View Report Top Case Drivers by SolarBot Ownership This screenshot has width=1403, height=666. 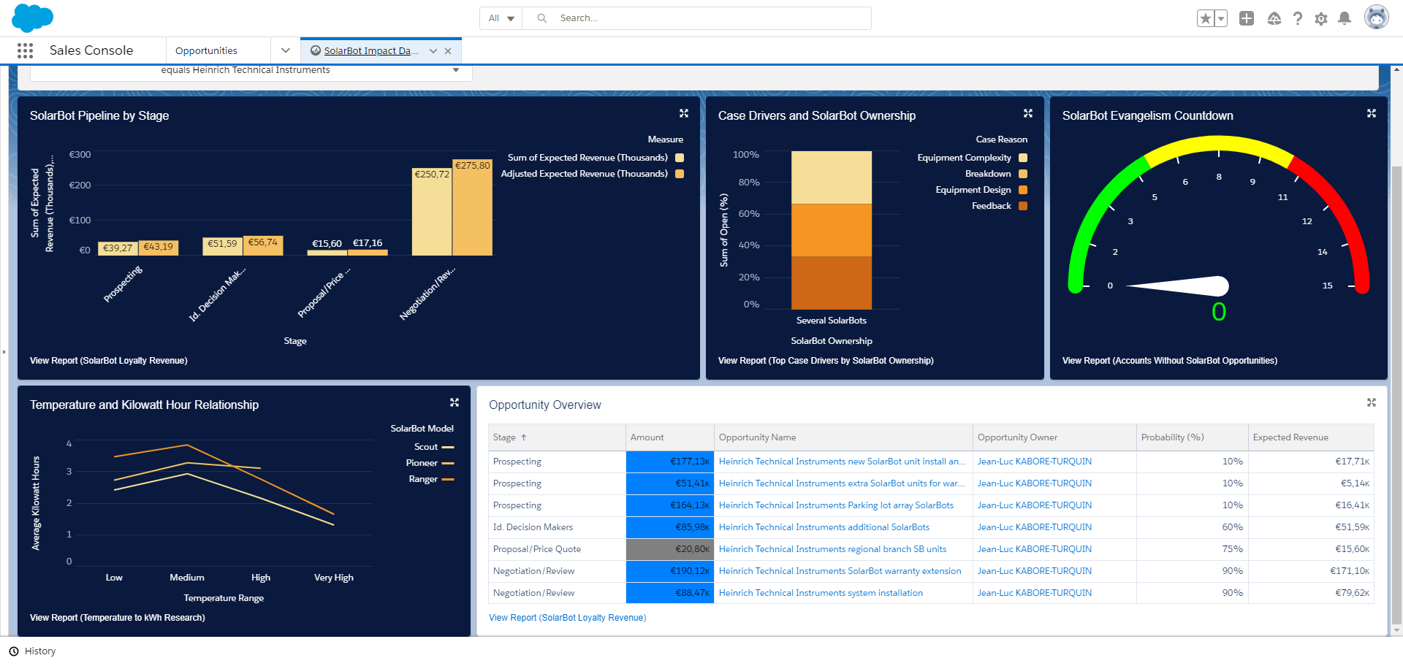pyautogui.click(x=826, y=361)
